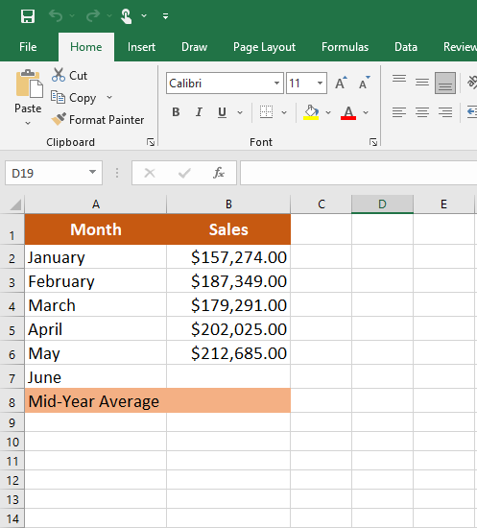Screen dimensions: 477x528
Task: Click the Cut scissors icon
Action: coord(59,75)
